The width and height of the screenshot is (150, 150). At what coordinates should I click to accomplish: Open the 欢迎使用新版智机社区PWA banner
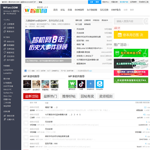coord(131,80)
